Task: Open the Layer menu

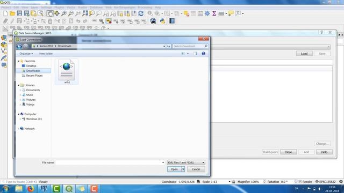Action: click(34, 8)
